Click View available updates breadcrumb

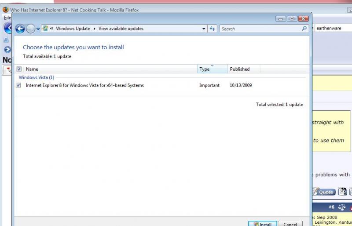click(x=121, y=29)
